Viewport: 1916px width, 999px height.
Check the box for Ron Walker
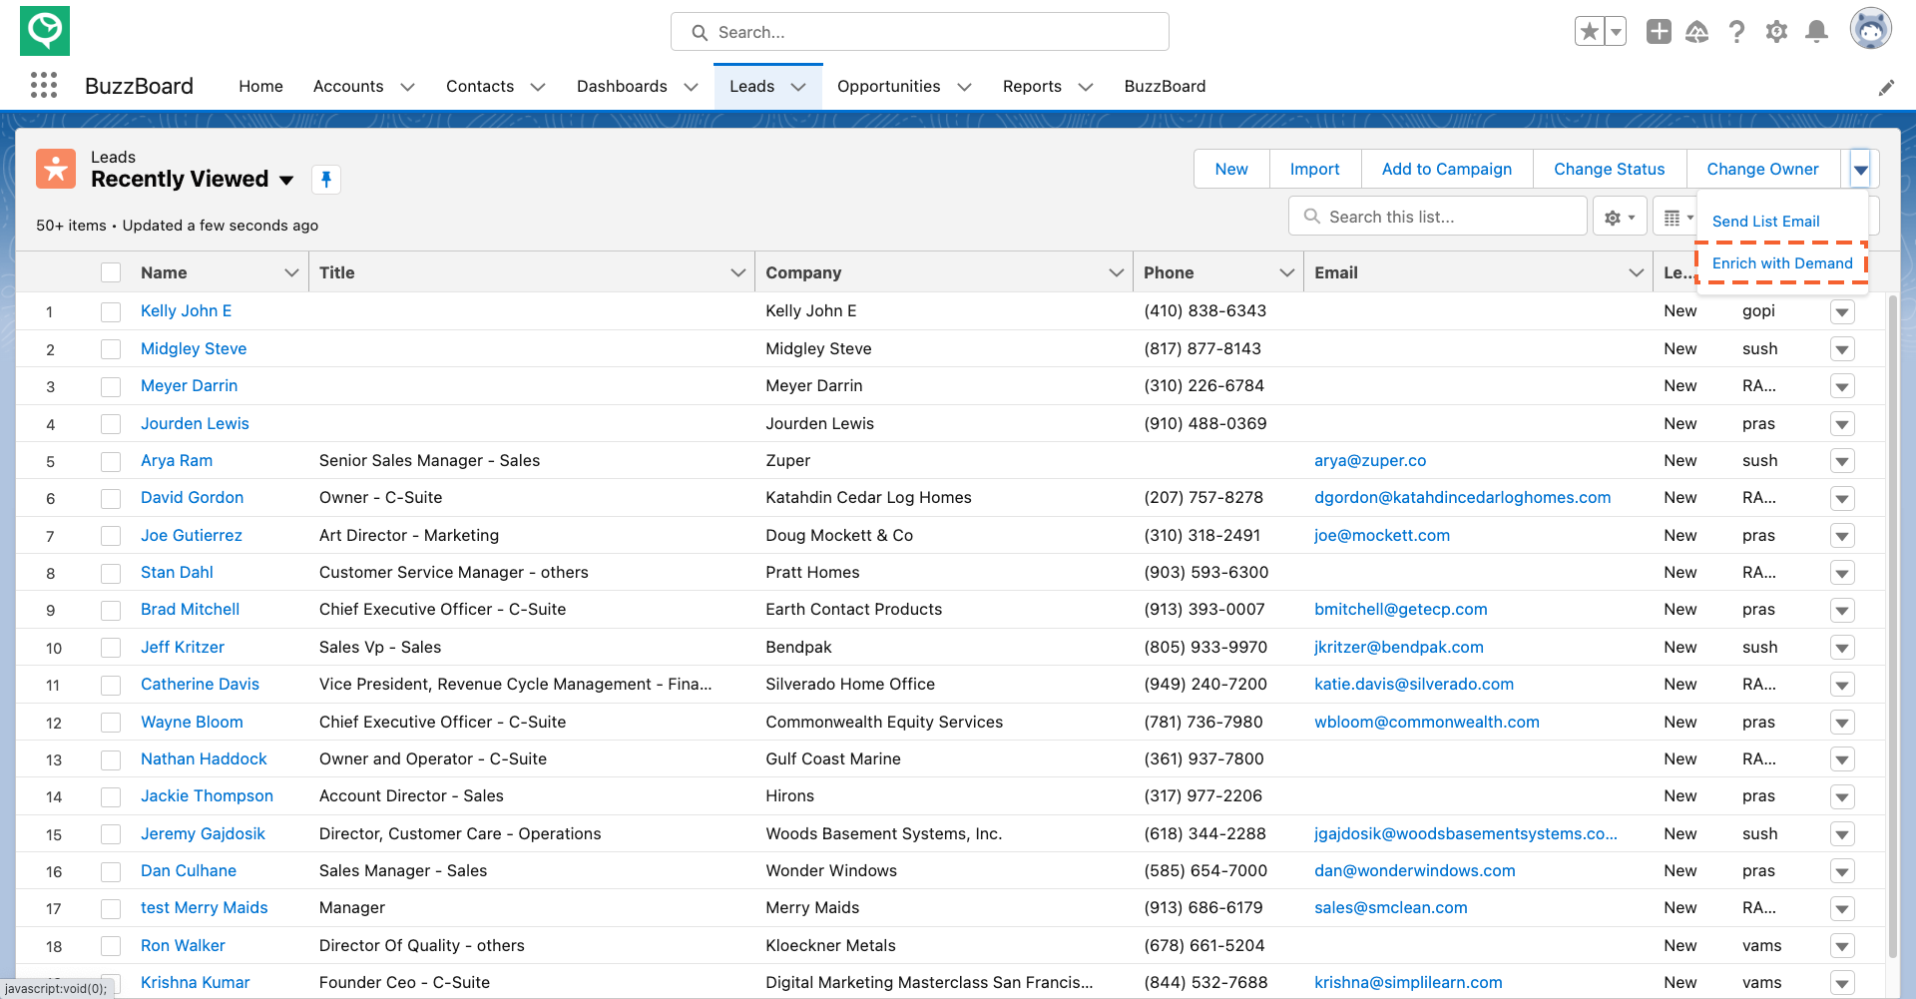coord(111,946)
